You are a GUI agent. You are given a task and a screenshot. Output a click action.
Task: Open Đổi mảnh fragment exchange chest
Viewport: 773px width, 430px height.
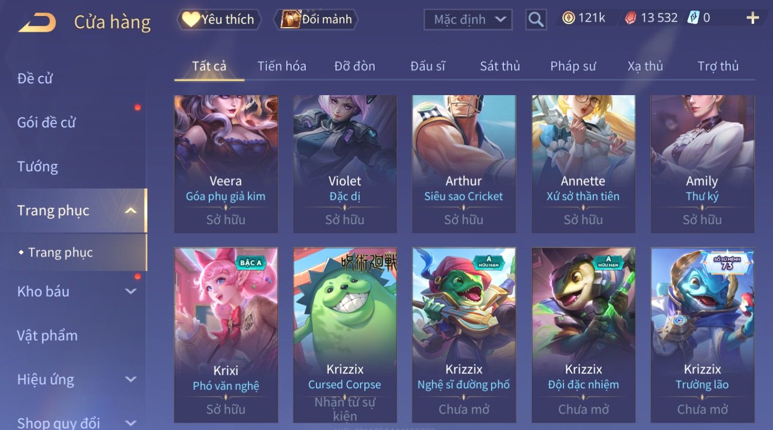click(x=317, y=20)
